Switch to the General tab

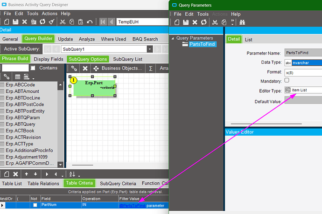(x=10, y=39)
